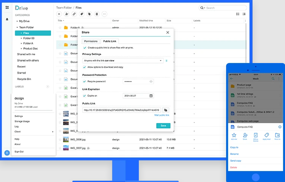The height and width of the screenshot is (182, 285).
Task: Click the Get Link icon in the toolbar
Action: point(74,14)
